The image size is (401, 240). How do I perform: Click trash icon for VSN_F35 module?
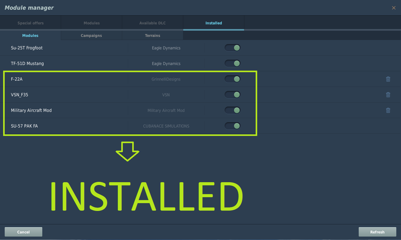(388, 95)
